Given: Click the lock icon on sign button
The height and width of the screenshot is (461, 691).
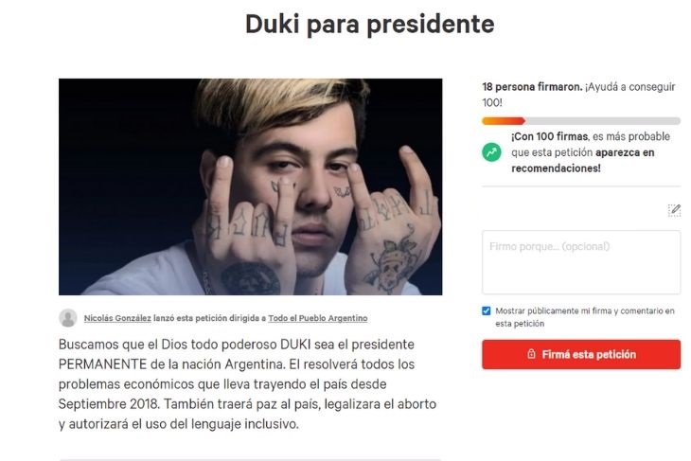Looking at the screenshot, I should 531,354.
